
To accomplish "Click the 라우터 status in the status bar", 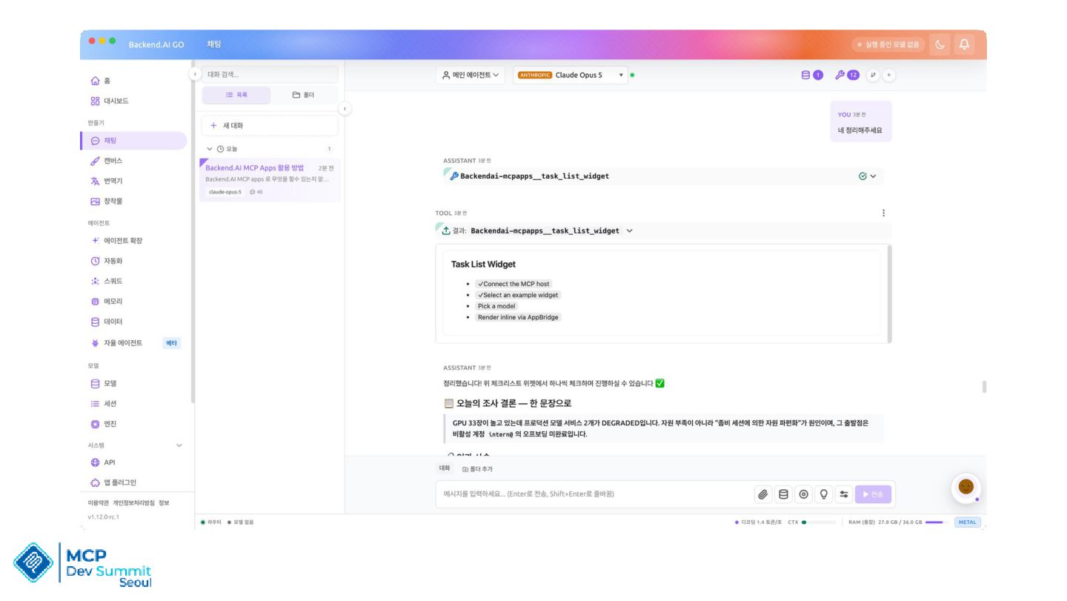I will tap(211, 522).
